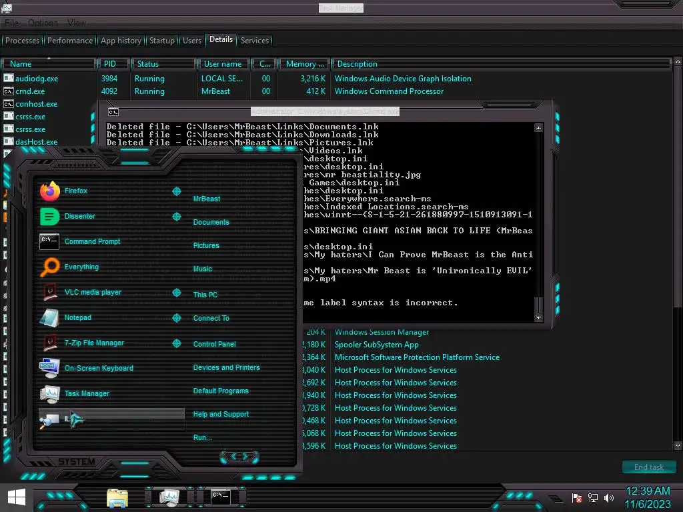
Task: Sort by the Name column header
Action: (x=48, y=64)
